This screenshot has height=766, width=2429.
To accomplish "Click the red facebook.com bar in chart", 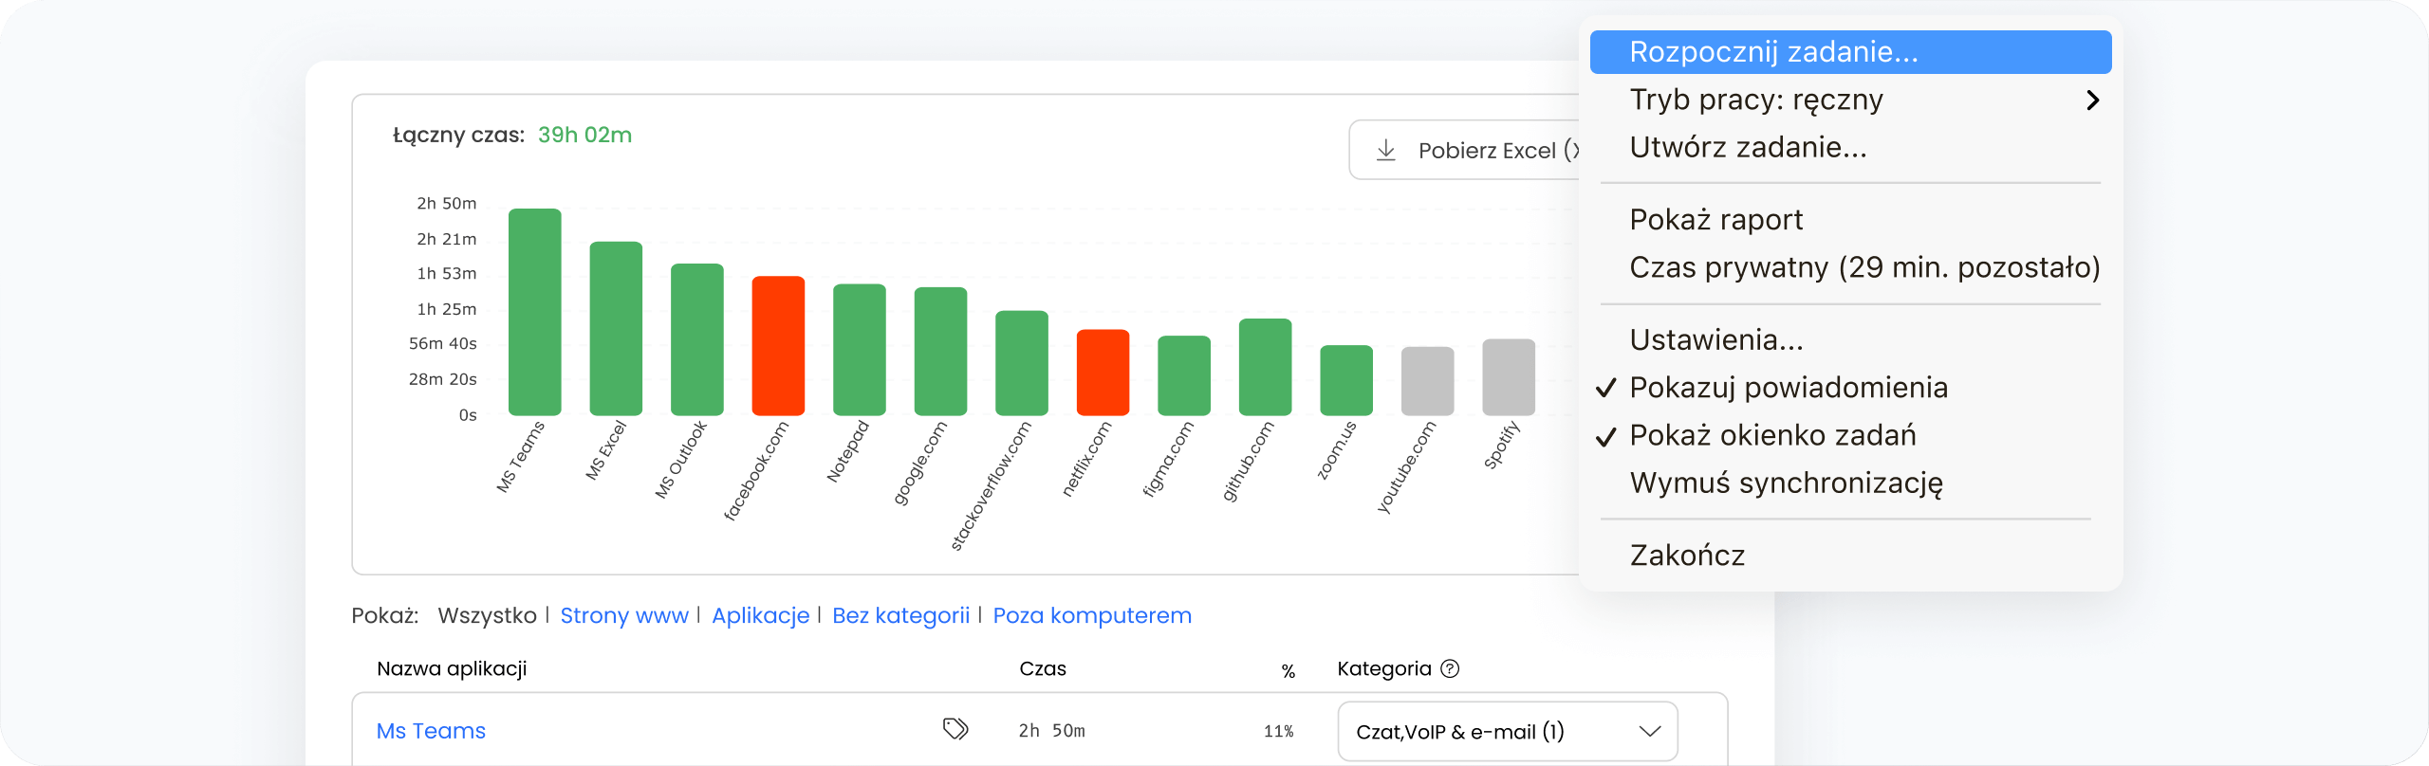I will (x=778, y=346).
